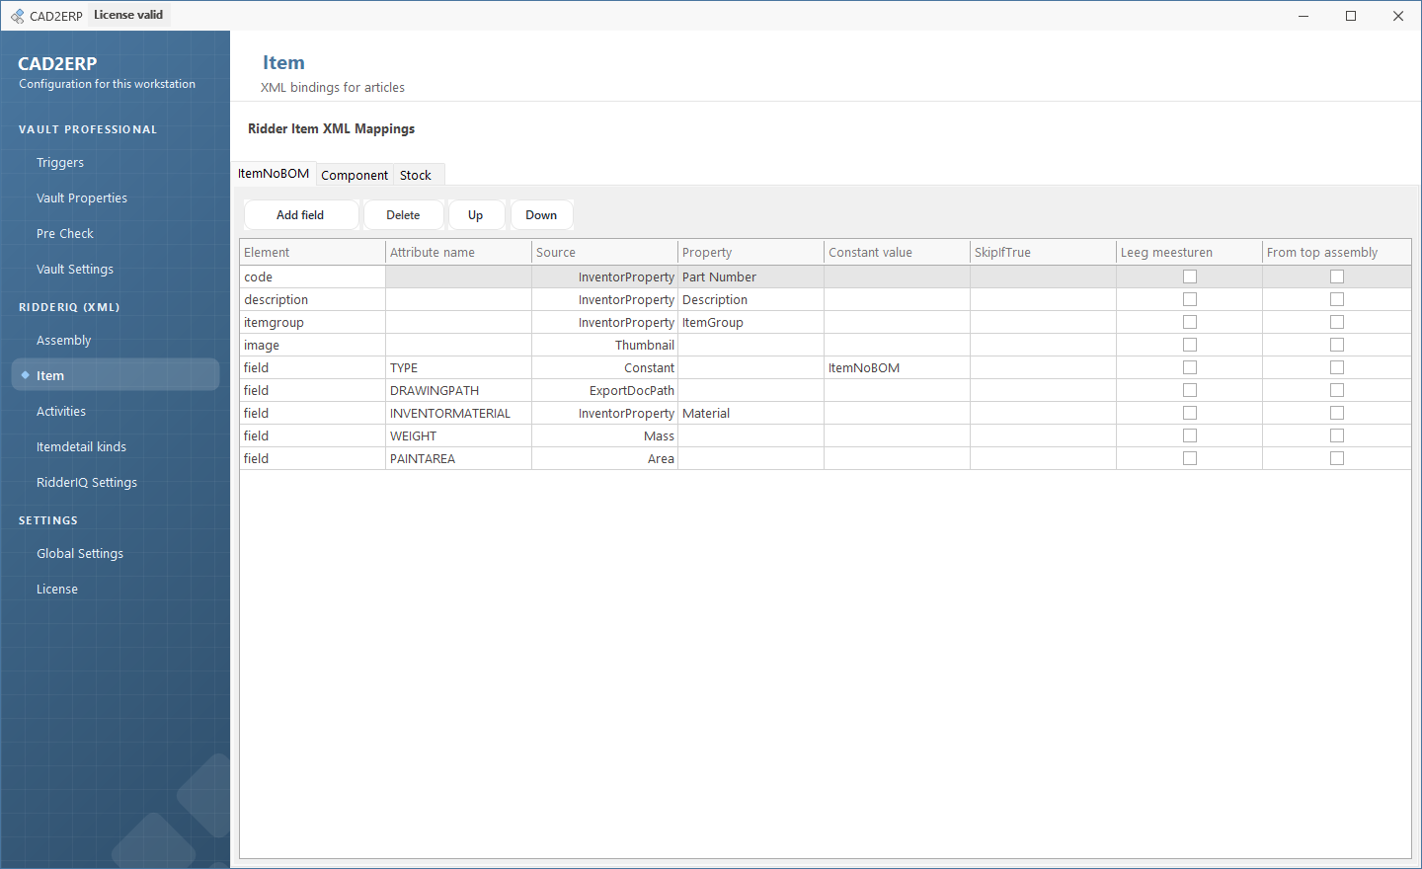Viewport: 1422px width, 869px height.
Task: Click the Delete button
Action: point(403,215)
